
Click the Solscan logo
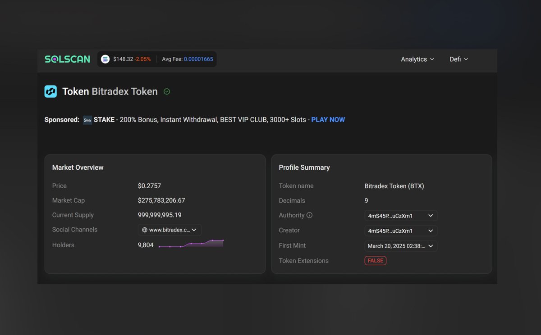coord(67,59)
